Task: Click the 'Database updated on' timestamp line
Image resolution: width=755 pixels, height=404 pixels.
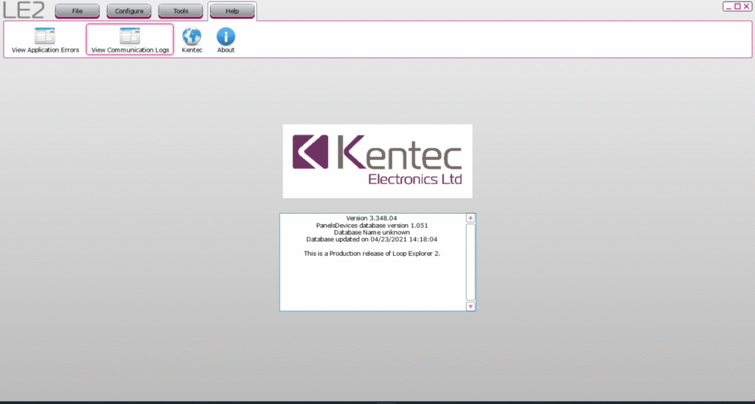Action: coord(372,239)
